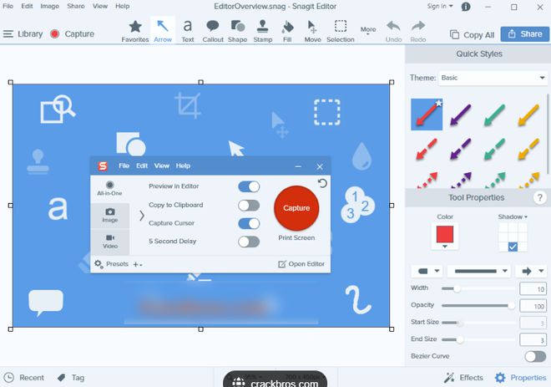Click the Redo arrow
Viewport: 551px width, 387px height.
417,31
